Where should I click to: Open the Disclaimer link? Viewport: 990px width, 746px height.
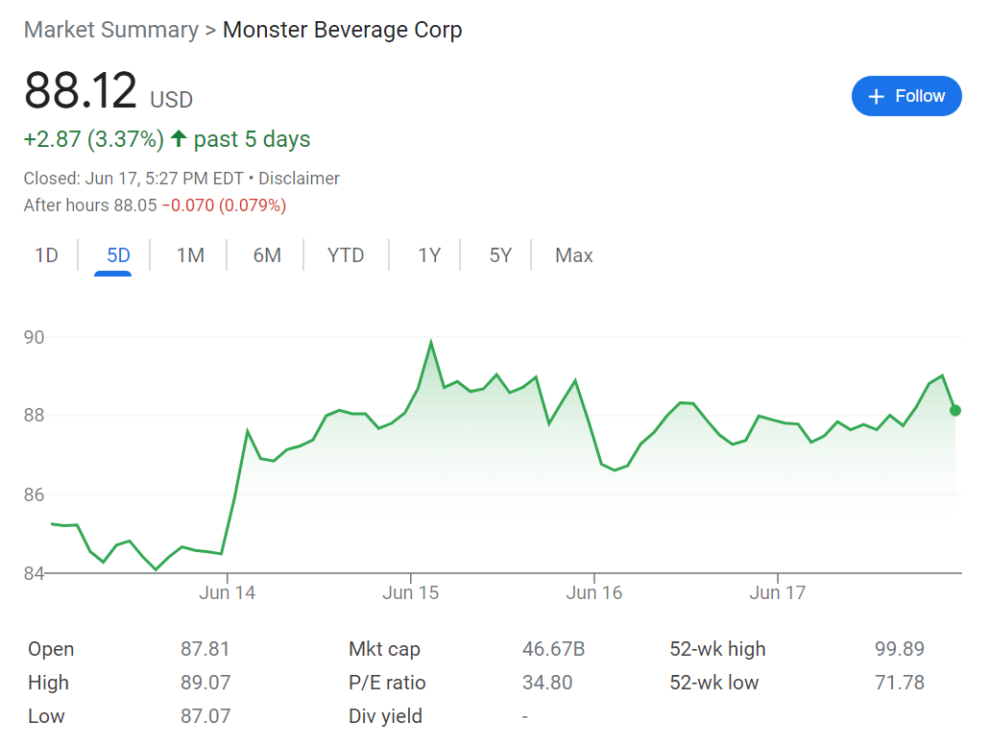click(x=299, y=179)
